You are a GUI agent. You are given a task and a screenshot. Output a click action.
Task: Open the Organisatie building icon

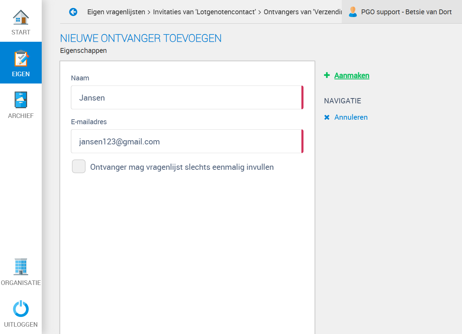pos(21,267)
